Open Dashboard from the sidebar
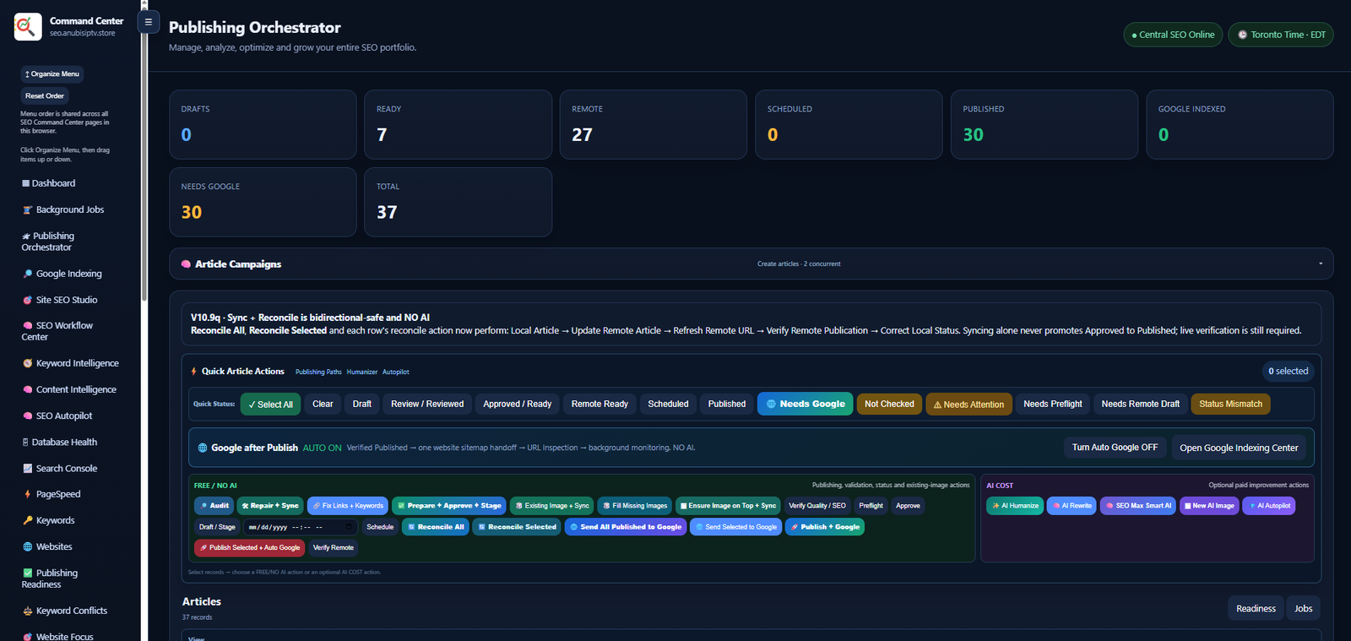This screenshot has height=641, width=1351. click(49, 183)
